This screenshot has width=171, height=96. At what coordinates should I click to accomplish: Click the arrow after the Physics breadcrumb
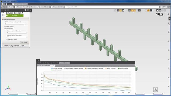[x=38, y=7]
